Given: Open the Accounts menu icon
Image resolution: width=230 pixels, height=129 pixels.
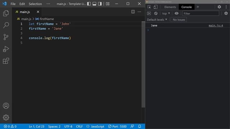Looking at the screenshot, I should point(6,106).
